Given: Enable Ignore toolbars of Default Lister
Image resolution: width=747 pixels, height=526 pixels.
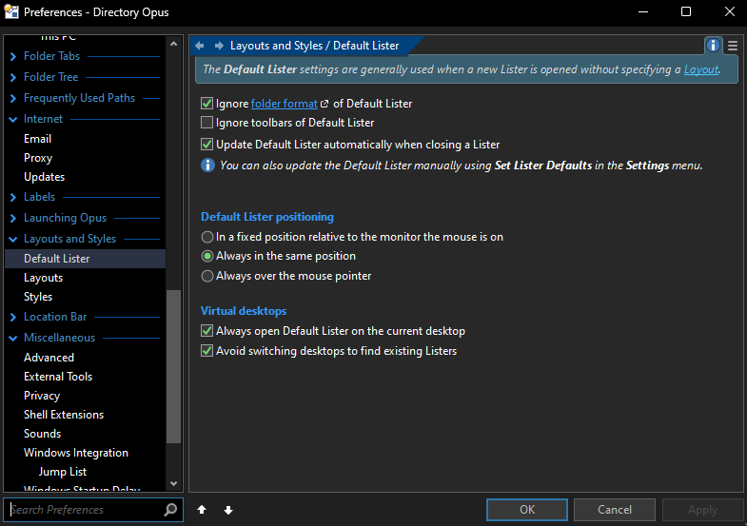Looking at the screenshot, I should point(206,123).
